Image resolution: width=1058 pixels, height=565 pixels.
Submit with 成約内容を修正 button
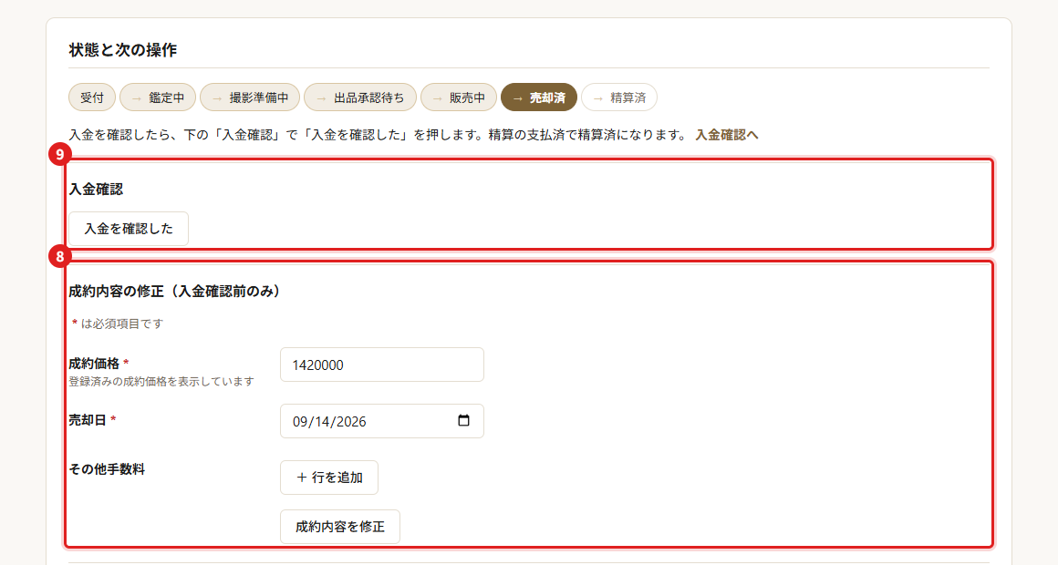pos(340,527)
